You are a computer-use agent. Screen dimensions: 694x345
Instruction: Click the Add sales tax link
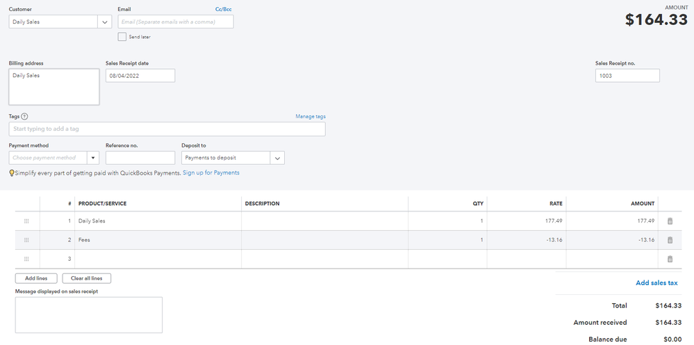(656, 283)
